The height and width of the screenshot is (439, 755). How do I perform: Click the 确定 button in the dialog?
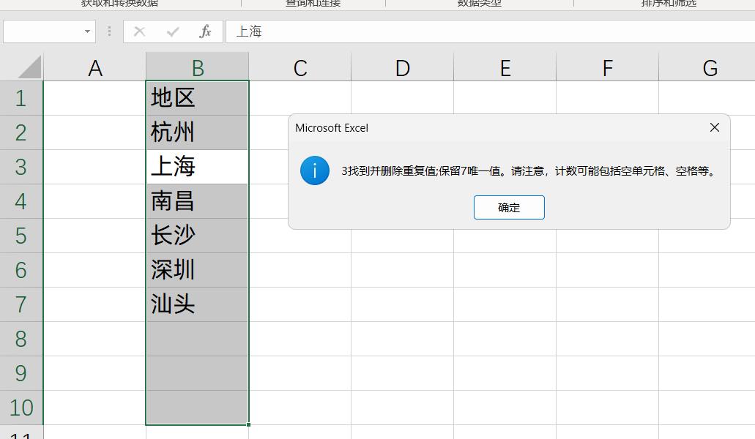(509, 207)
